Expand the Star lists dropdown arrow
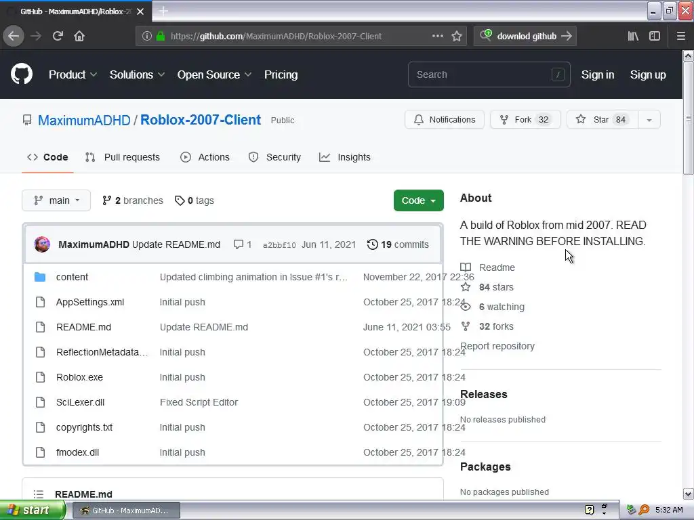694x520 pixels. (649, 119)
